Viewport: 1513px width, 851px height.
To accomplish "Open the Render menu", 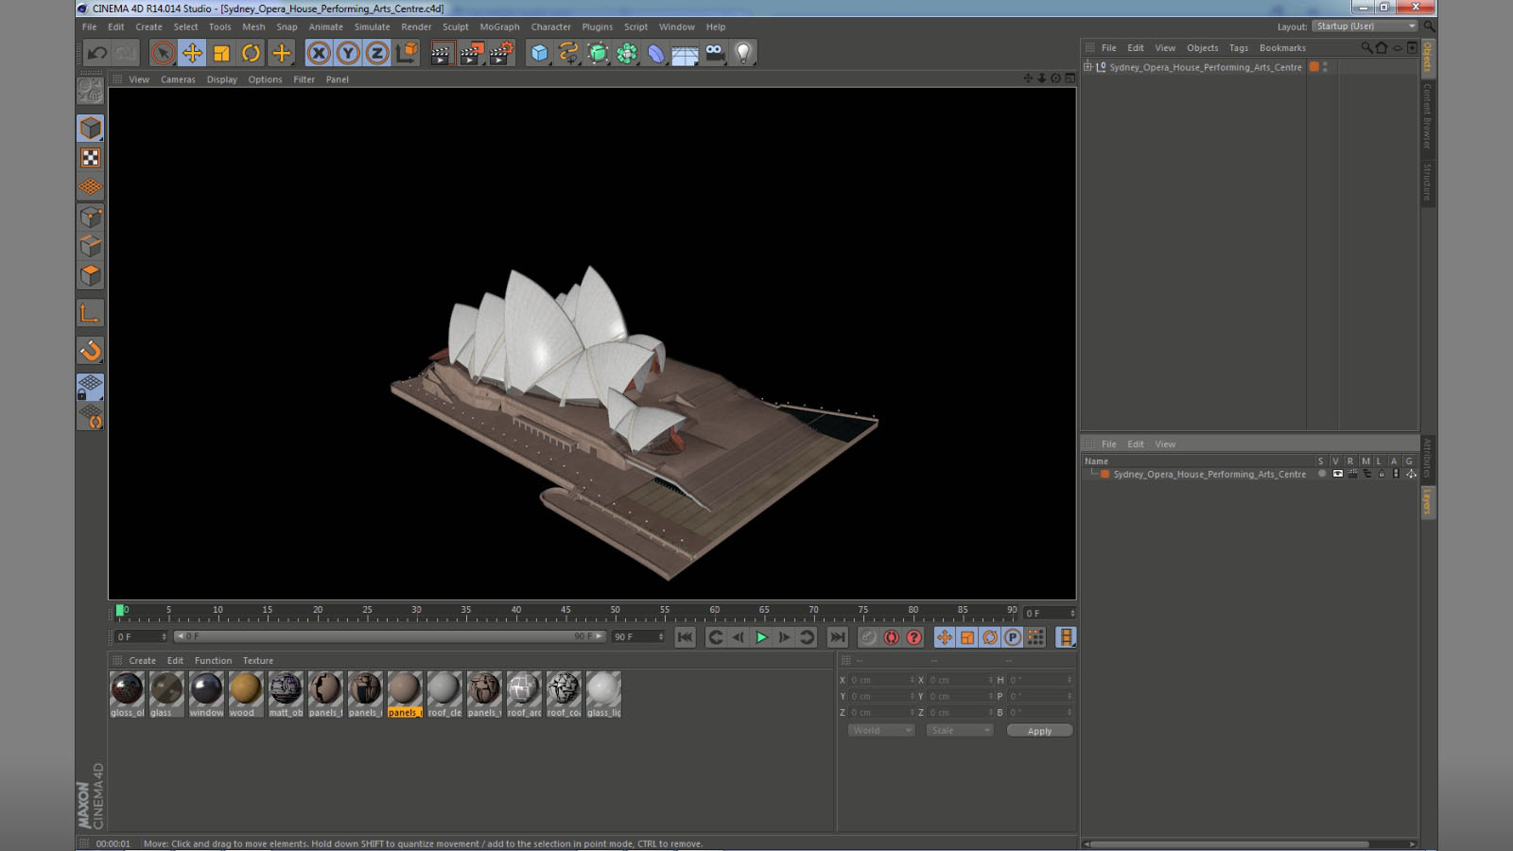I will coord(416,26).
